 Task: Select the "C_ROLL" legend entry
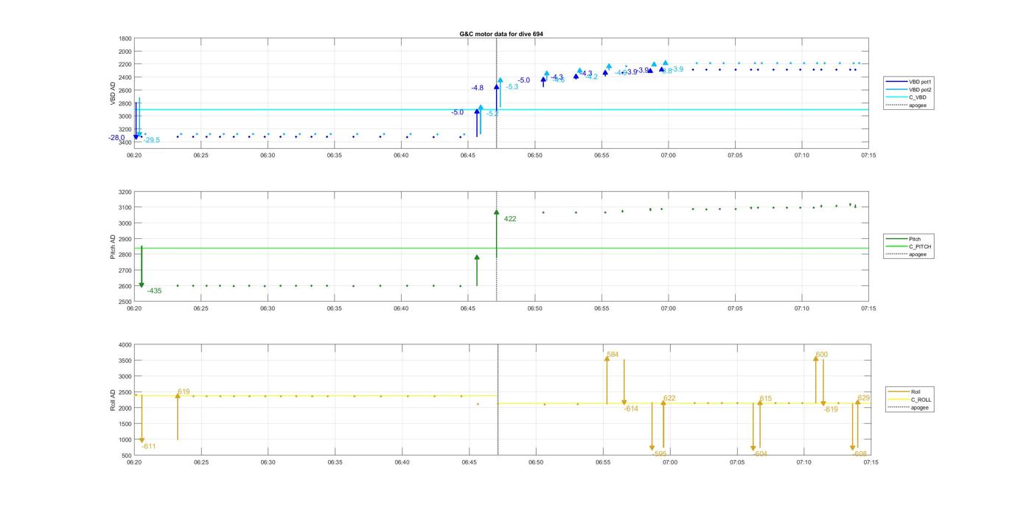click(910, 400)
